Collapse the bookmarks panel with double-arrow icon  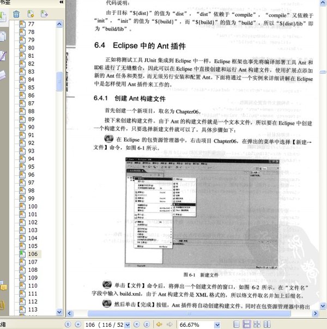[61, 2]
